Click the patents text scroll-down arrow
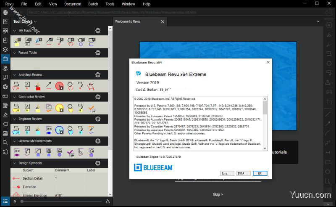The height and width of the screenshot is (207, 336). [x=265, y=149]
